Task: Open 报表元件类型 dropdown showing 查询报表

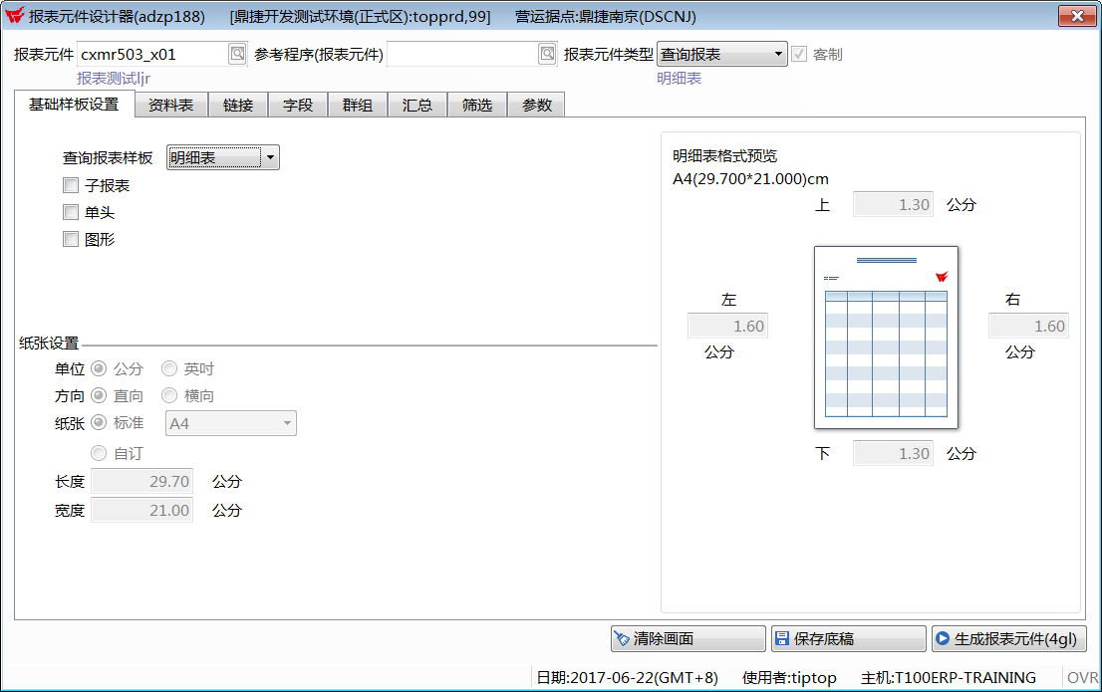Action: (721, 54)
